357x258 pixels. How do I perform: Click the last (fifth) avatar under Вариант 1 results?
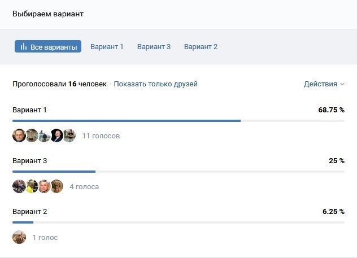tap(69, 135)
